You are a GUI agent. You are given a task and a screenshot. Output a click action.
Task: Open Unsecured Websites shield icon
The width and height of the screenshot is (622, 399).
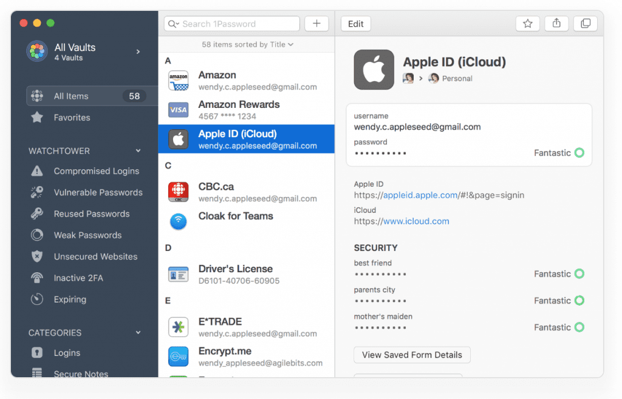(x=37, y=256)
